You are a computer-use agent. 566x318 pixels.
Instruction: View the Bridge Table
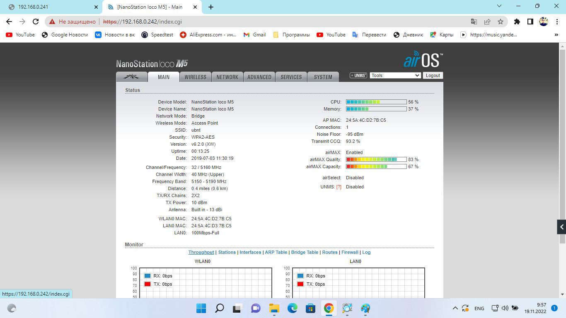tap(305, 252)
